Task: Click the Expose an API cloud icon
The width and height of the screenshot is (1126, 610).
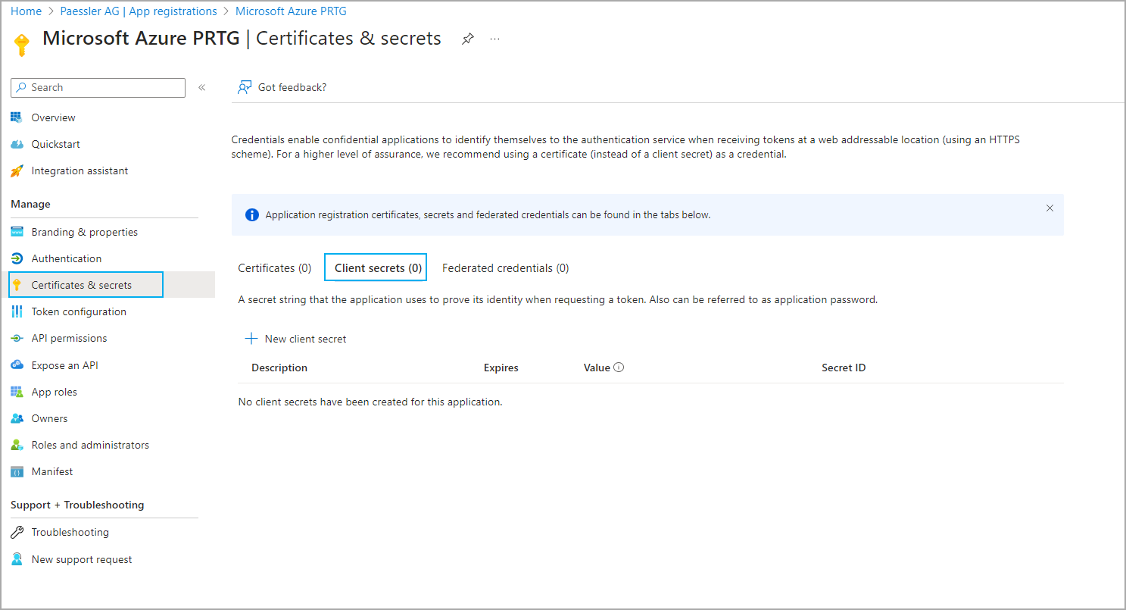Action: tap(17, 365)
